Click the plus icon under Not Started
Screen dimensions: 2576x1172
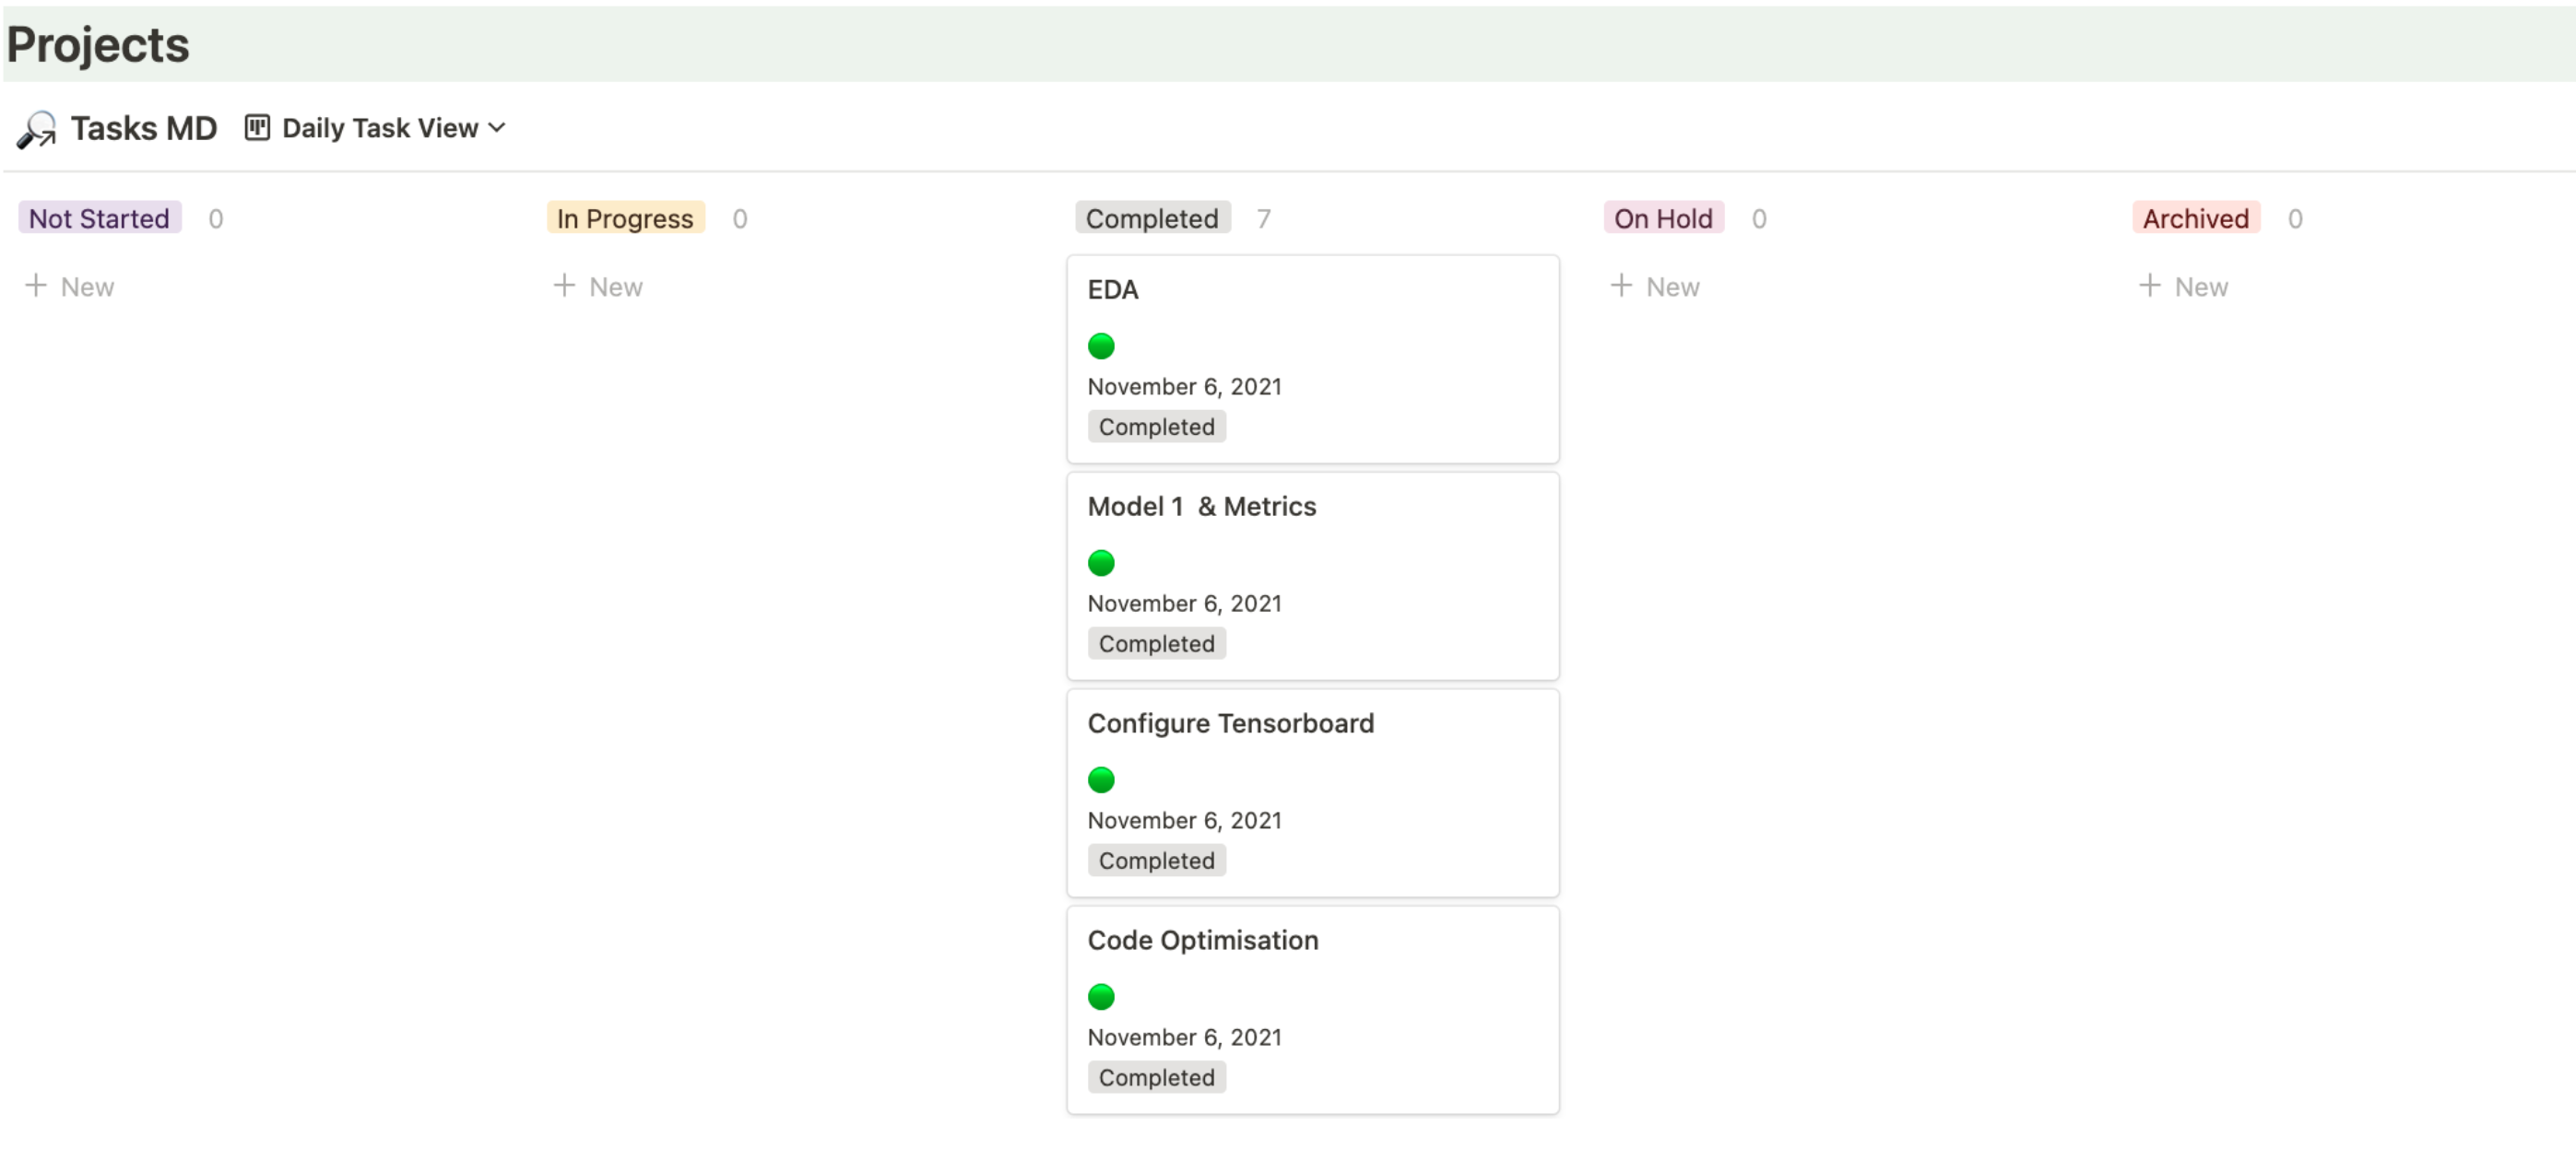coord(36,286)
